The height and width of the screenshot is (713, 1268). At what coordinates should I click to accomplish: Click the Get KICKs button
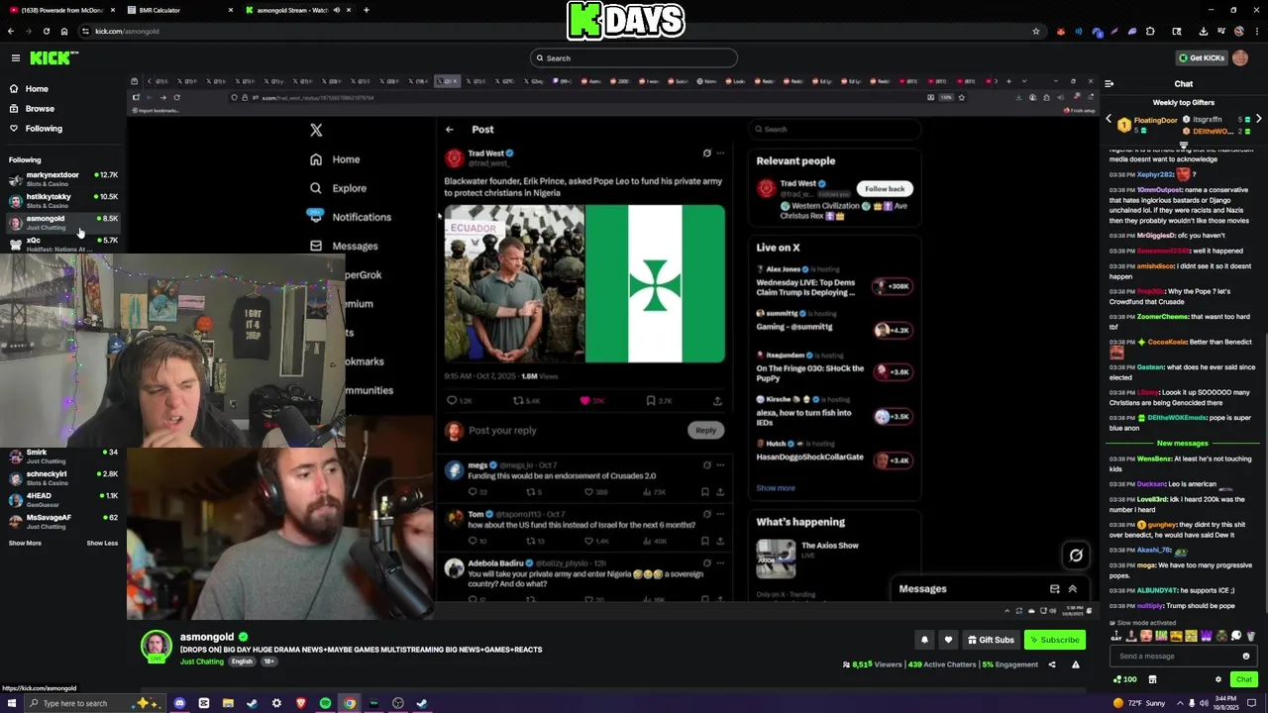[1202, 58]
